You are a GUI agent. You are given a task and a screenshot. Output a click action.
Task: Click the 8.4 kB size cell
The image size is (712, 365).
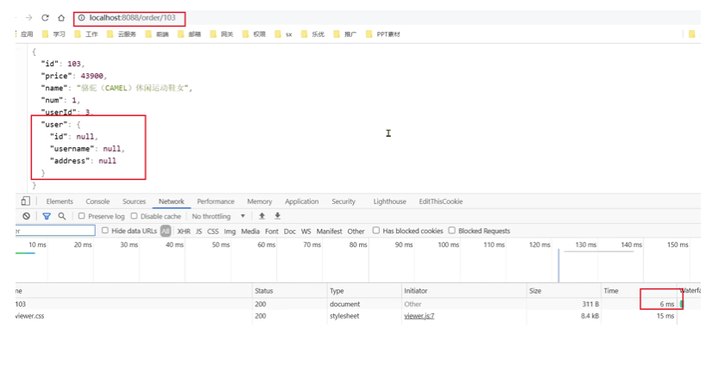589,316
